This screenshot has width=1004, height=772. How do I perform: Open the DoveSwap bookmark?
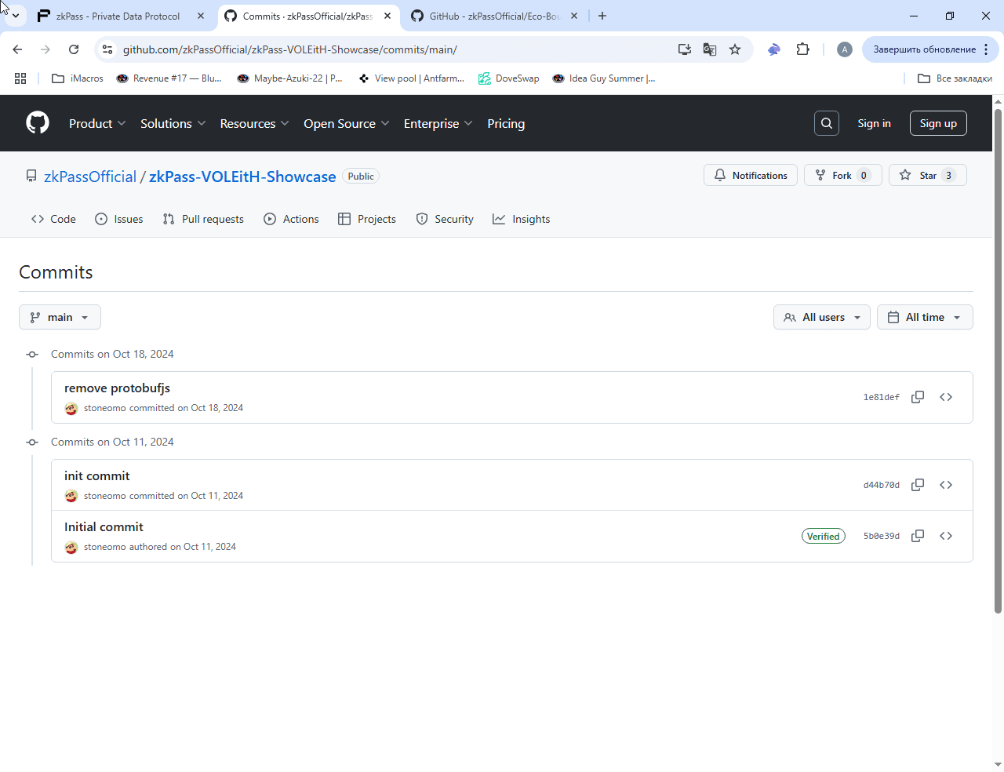[x=509, y=78]
